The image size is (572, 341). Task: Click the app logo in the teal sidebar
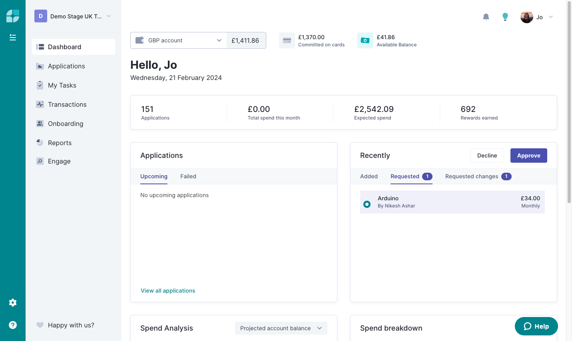tap(13, 16)
